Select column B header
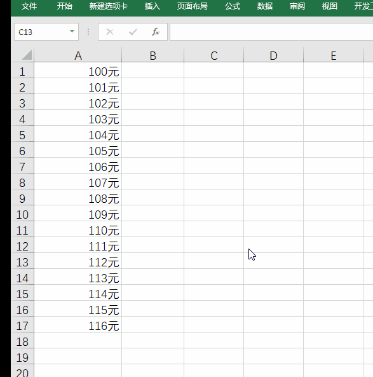 (x=153, y=55)
